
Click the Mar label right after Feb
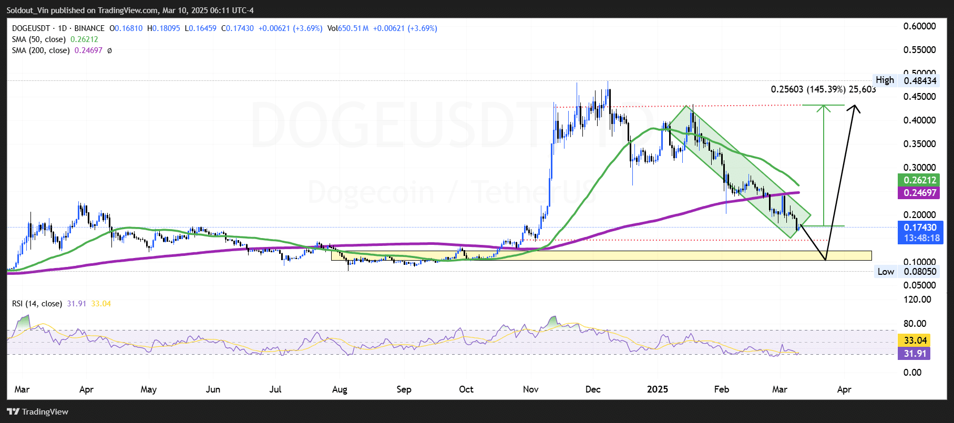779,389
